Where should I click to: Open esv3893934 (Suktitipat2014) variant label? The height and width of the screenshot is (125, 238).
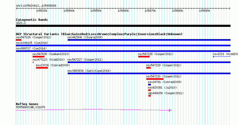[89, 71]
